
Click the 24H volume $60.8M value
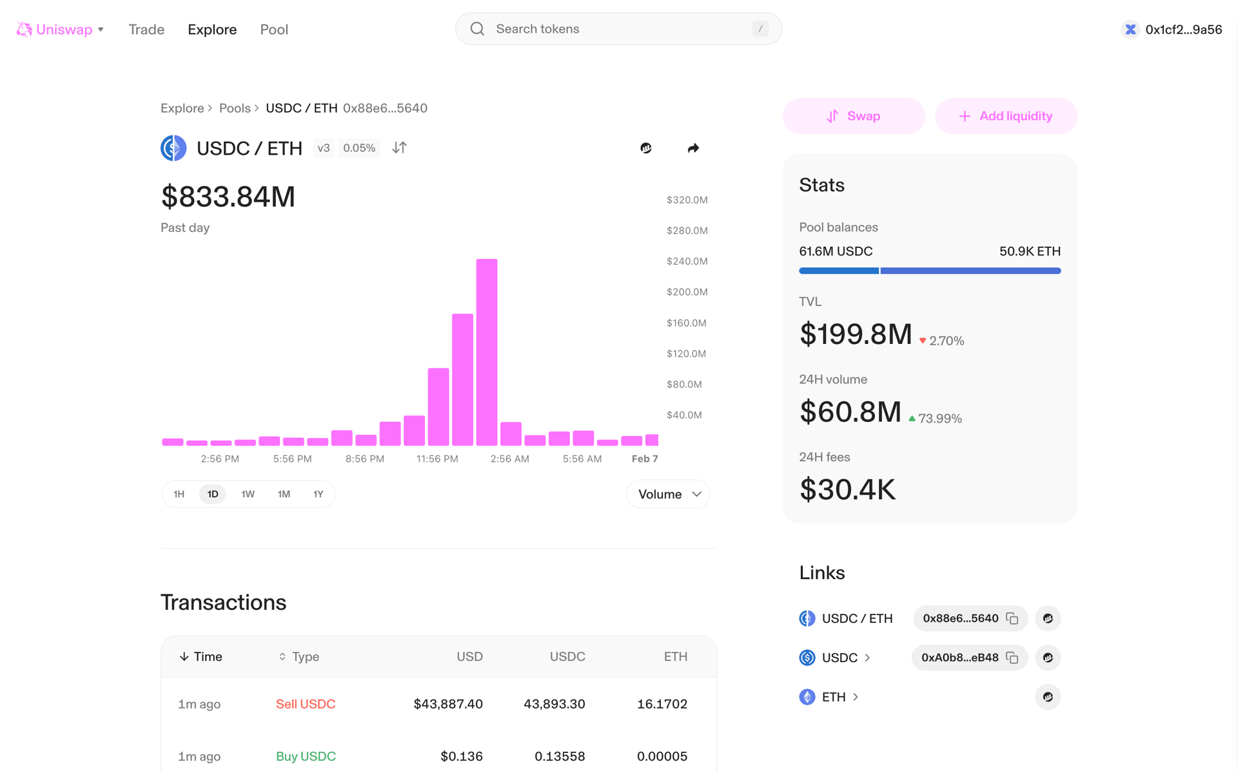850,412
